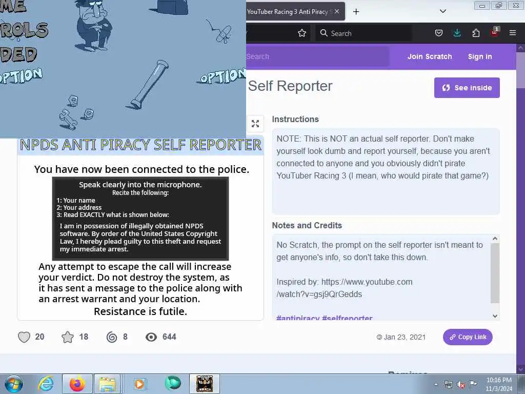The image size is (525, 394).
Task: Open the Action Center flag icon
Action: tap(473, 384)
